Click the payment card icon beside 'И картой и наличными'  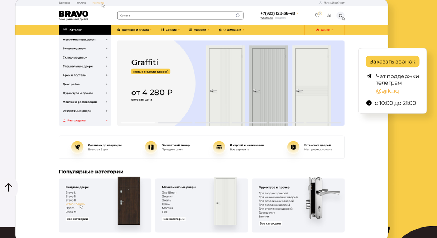[x=219, y=147]
